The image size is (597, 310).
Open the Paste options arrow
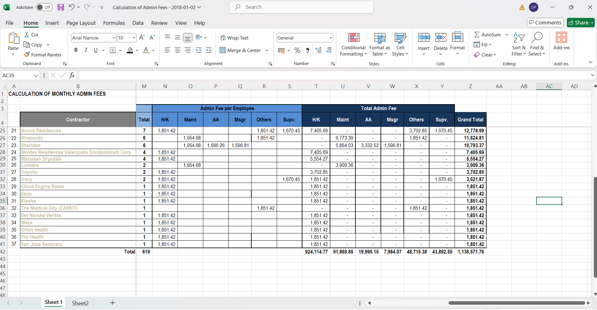click(13, 54)
